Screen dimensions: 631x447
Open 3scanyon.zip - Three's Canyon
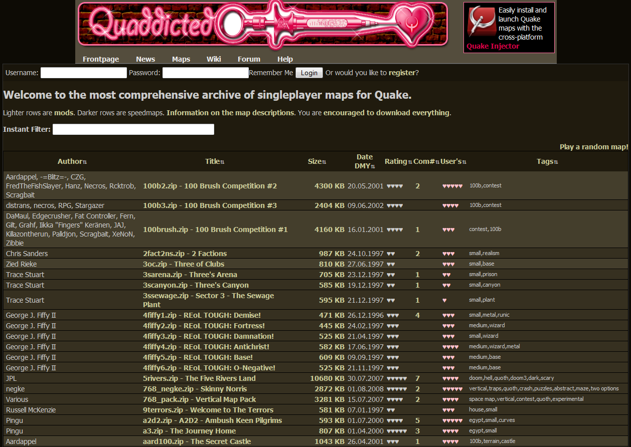(196, 285)
